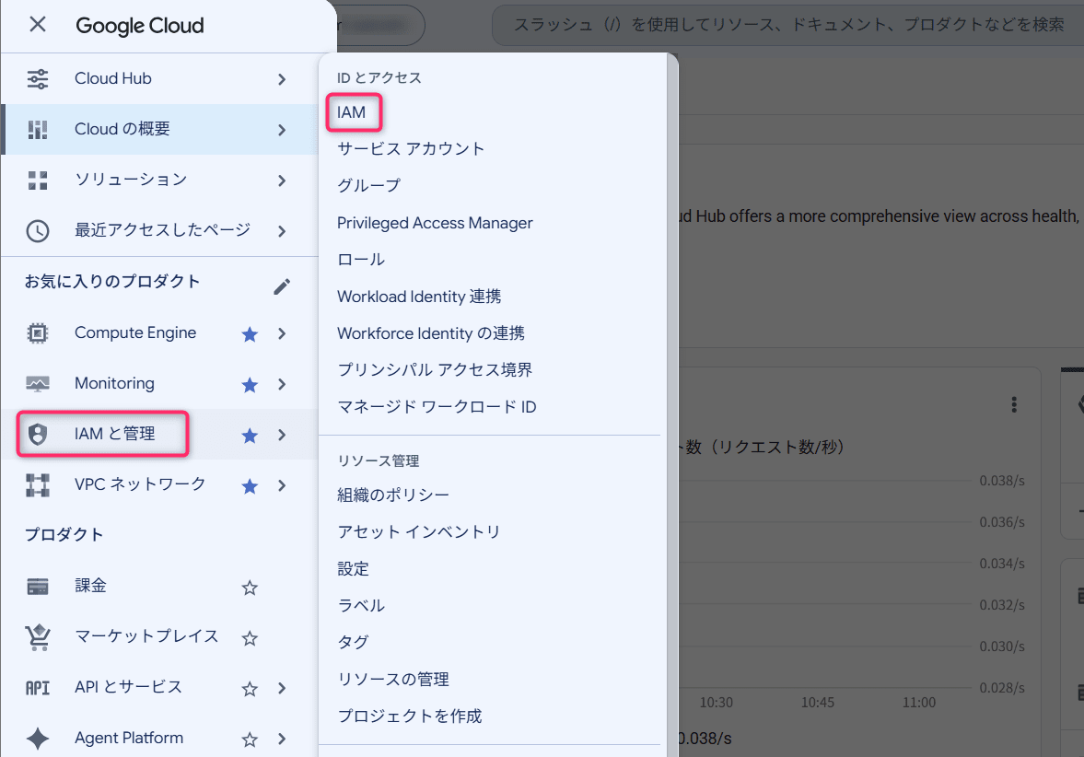
Task: Pin API とサービス with star
Action: 250,689
